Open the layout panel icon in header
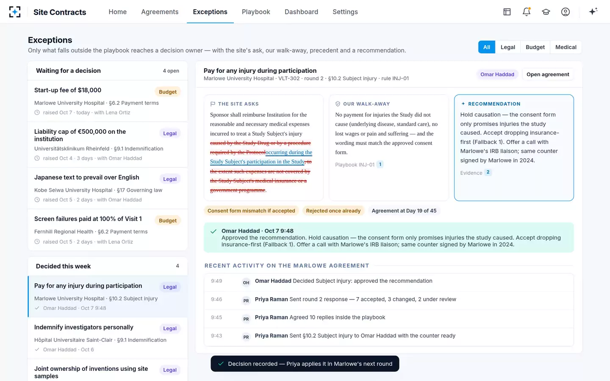The height and width of the screenshot is (381, 610). (x=507, y=12)
